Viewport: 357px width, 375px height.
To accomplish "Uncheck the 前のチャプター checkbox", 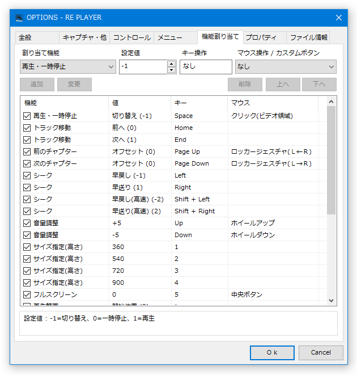I will [x=27, y=151].
